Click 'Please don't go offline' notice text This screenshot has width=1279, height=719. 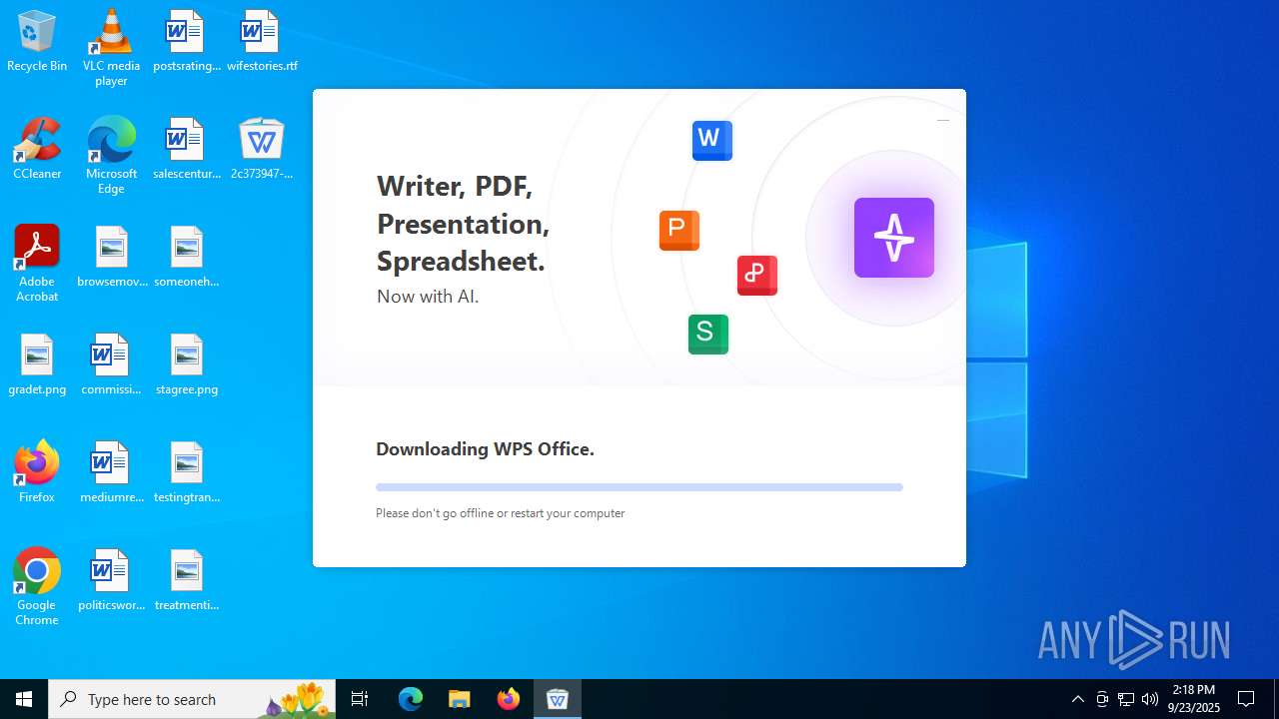coord(501,513)
